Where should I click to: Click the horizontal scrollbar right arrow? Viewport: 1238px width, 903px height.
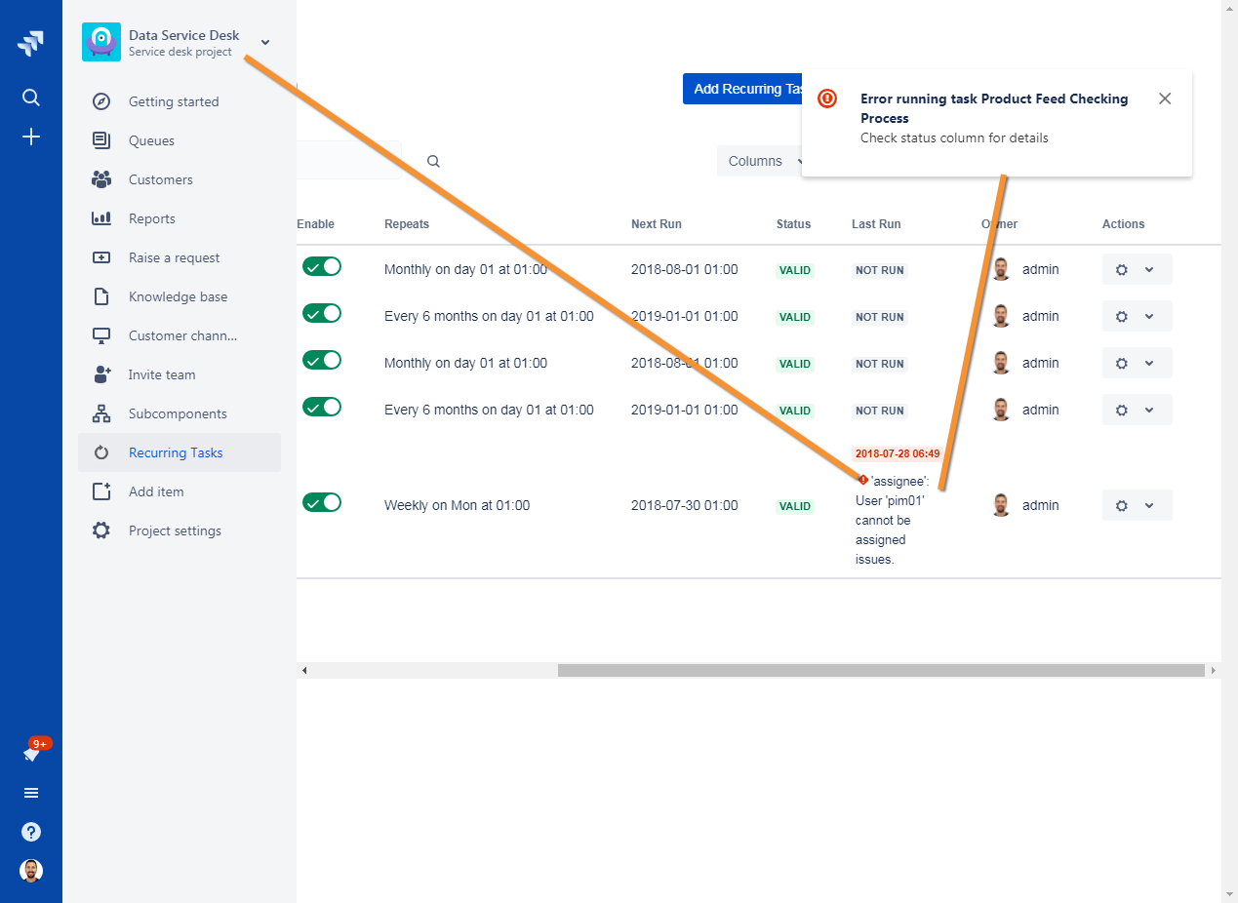pyautogui.click(x=1213, y=671)
